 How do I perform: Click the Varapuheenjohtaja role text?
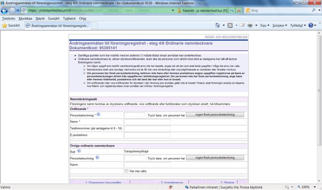(x=136, y=151)
